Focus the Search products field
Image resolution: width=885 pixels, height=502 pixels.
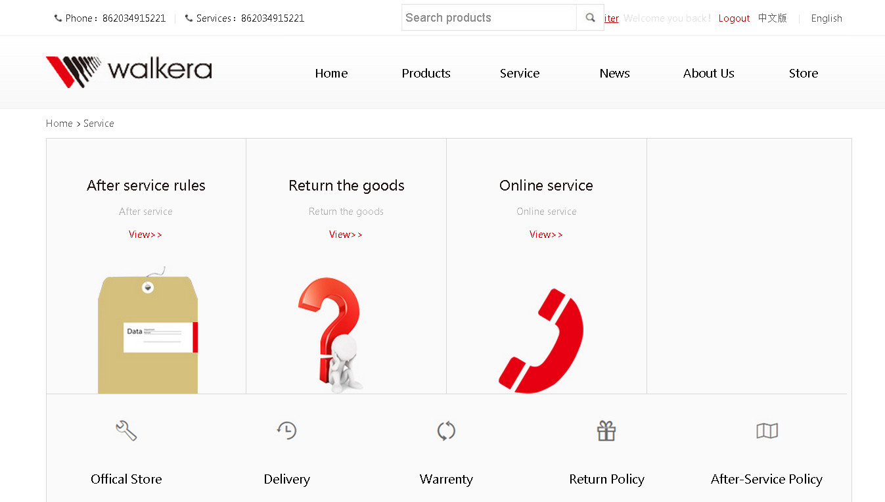tap(489, 18)
